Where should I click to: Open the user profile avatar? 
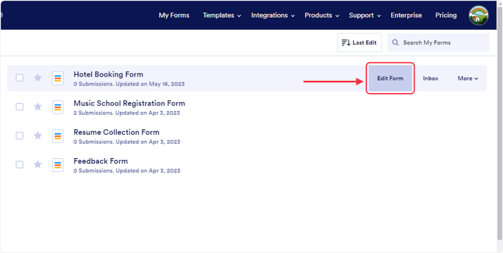click(x=478, y=15)
